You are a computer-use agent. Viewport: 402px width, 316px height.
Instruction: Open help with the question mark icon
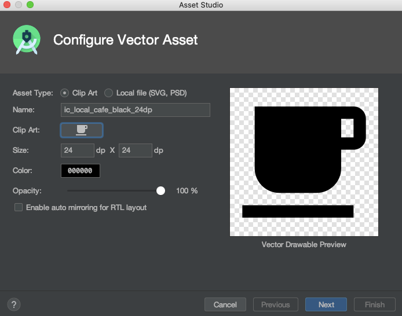14,304
